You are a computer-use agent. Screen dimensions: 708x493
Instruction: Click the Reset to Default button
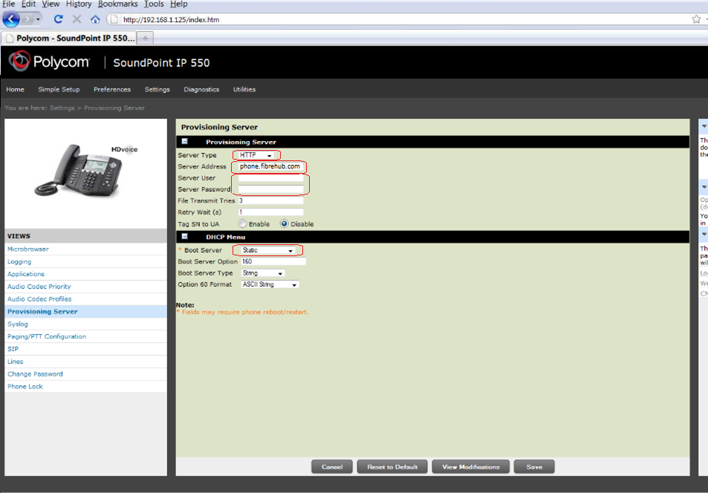coord(392,467)
